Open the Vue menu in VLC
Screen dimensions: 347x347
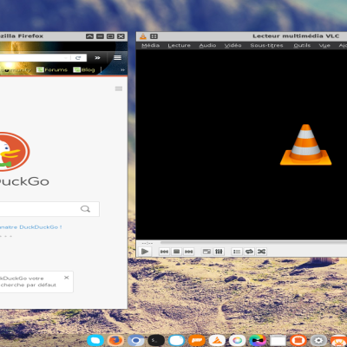click(x=324, y=45)
